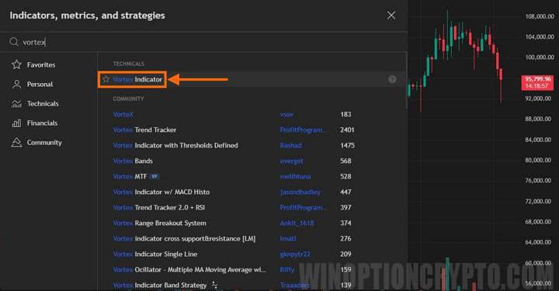Add the built-in Vortex Indicator

[x=137, y=79]
